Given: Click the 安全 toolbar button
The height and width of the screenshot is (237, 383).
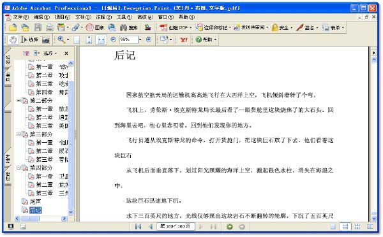Looking at the screenshot, I should [282, 27].
